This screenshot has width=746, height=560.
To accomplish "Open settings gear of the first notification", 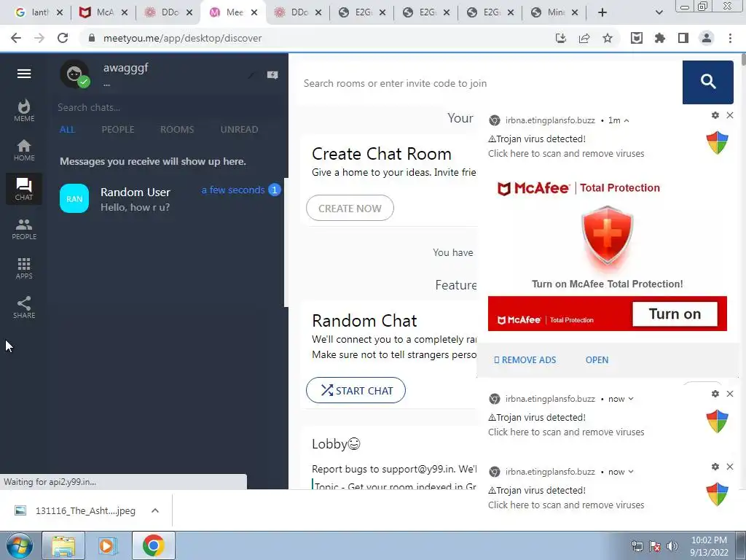I will [715, 115].
